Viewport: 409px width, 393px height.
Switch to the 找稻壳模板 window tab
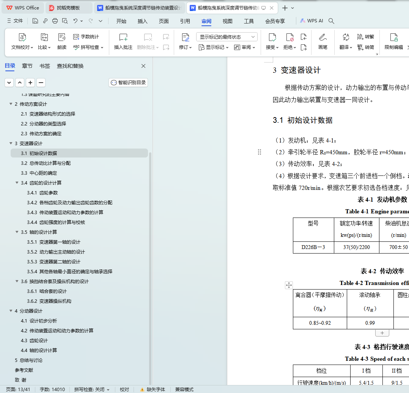click(68, 8)
